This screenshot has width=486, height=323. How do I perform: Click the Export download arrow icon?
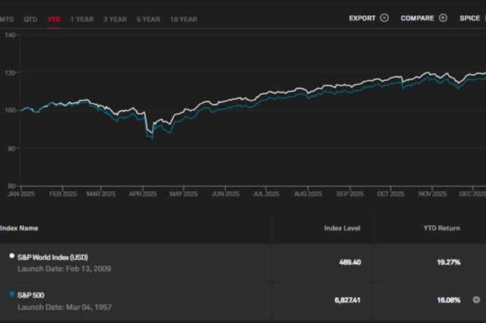[x=384, y=18]
